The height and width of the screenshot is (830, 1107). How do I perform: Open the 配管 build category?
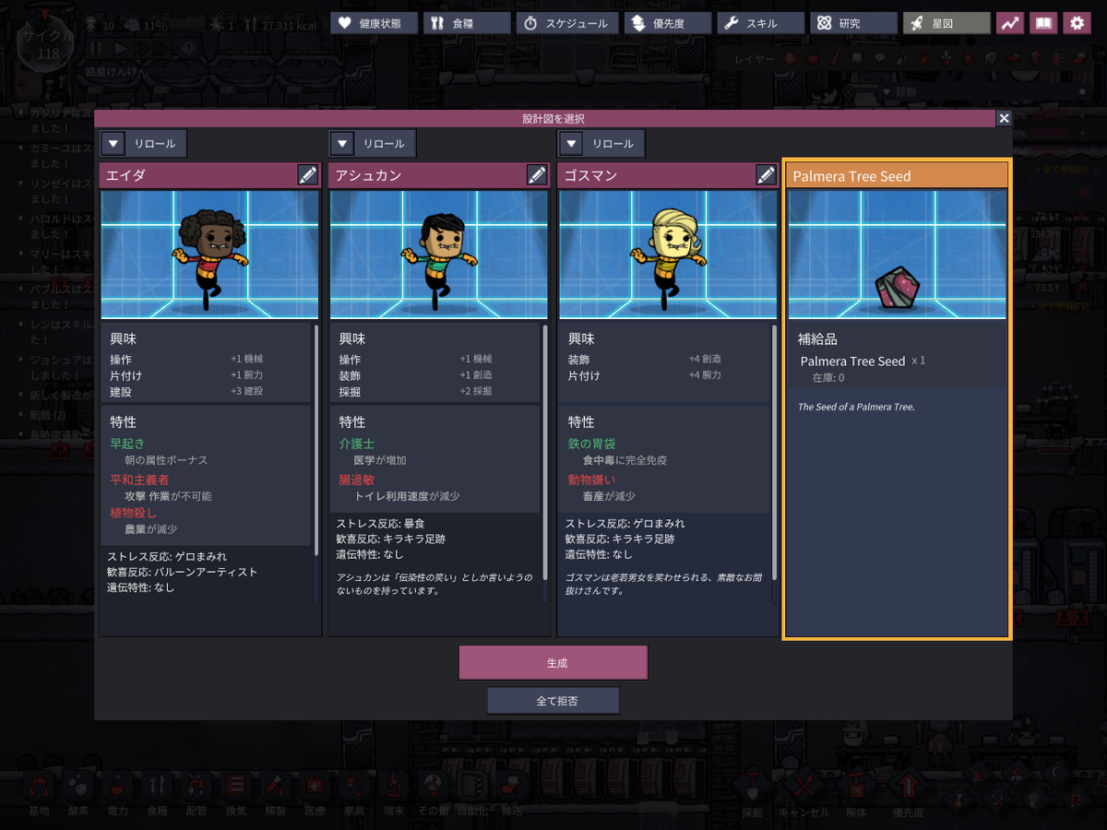(x=196, y=791)
